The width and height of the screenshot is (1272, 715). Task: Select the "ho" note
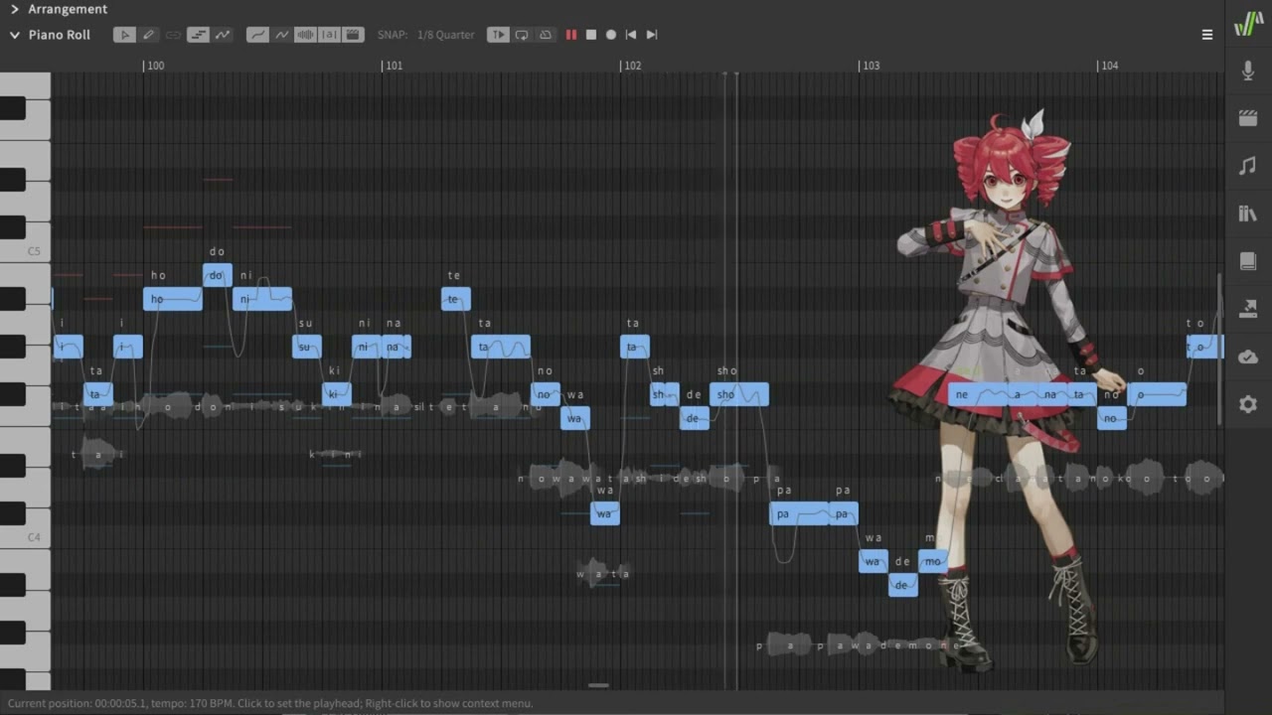tap(173, 299)
